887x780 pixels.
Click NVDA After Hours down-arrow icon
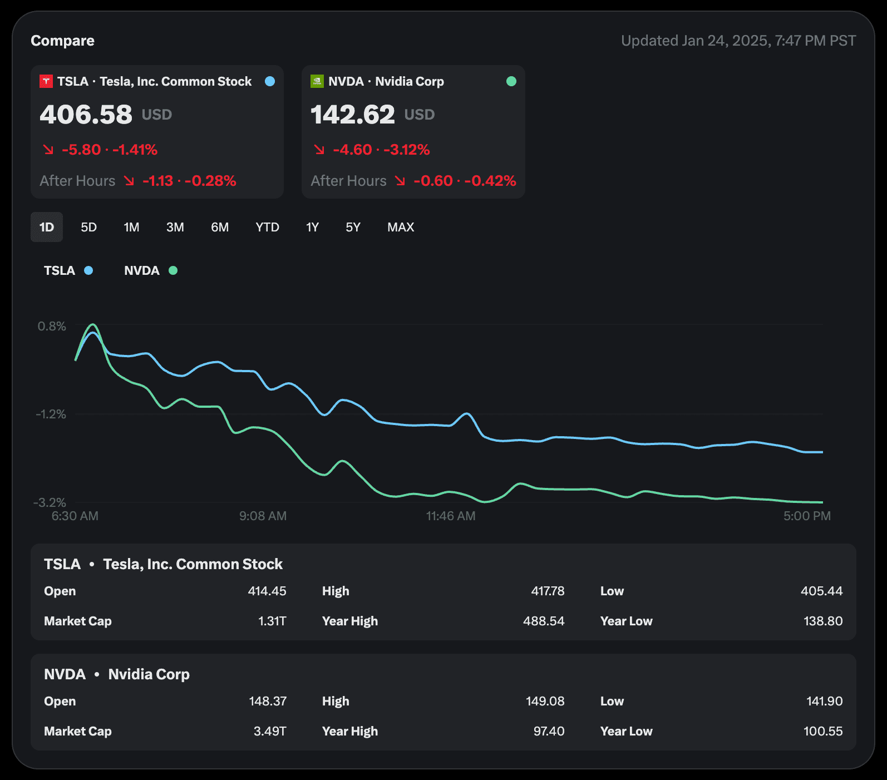(x=400, y=181)
